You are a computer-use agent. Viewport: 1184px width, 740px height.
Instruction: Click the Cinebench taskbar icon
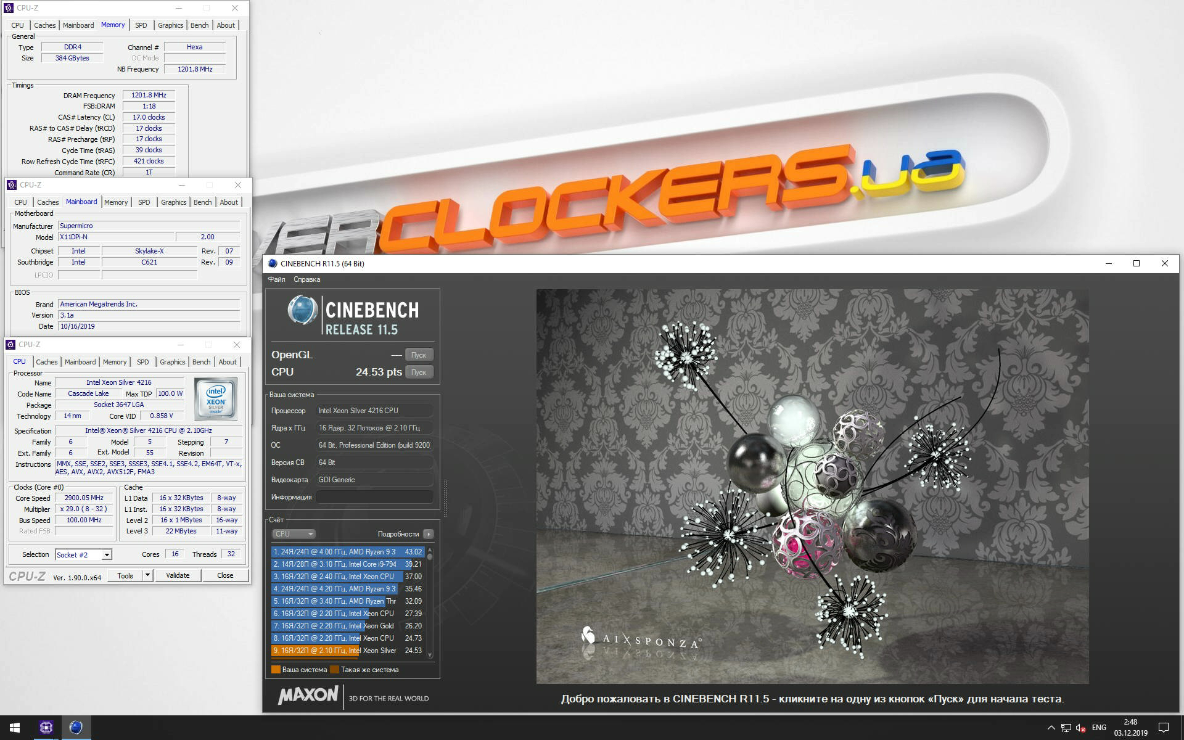click(x=76, y=728)
